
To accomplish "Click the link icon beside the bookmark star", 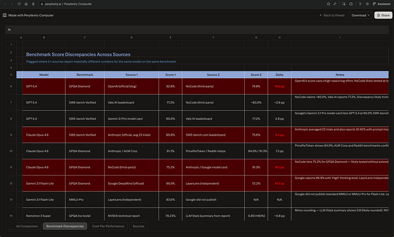I will tap(335, 4).
